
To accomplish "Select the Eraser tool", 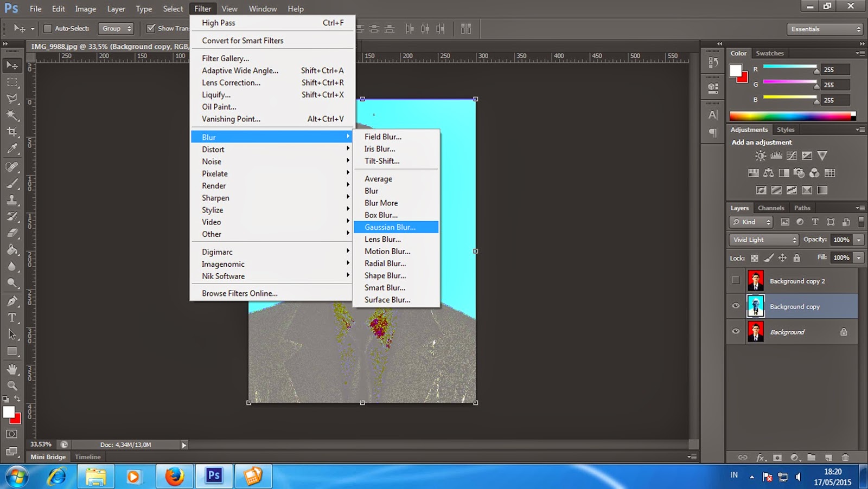I will 12,233.
